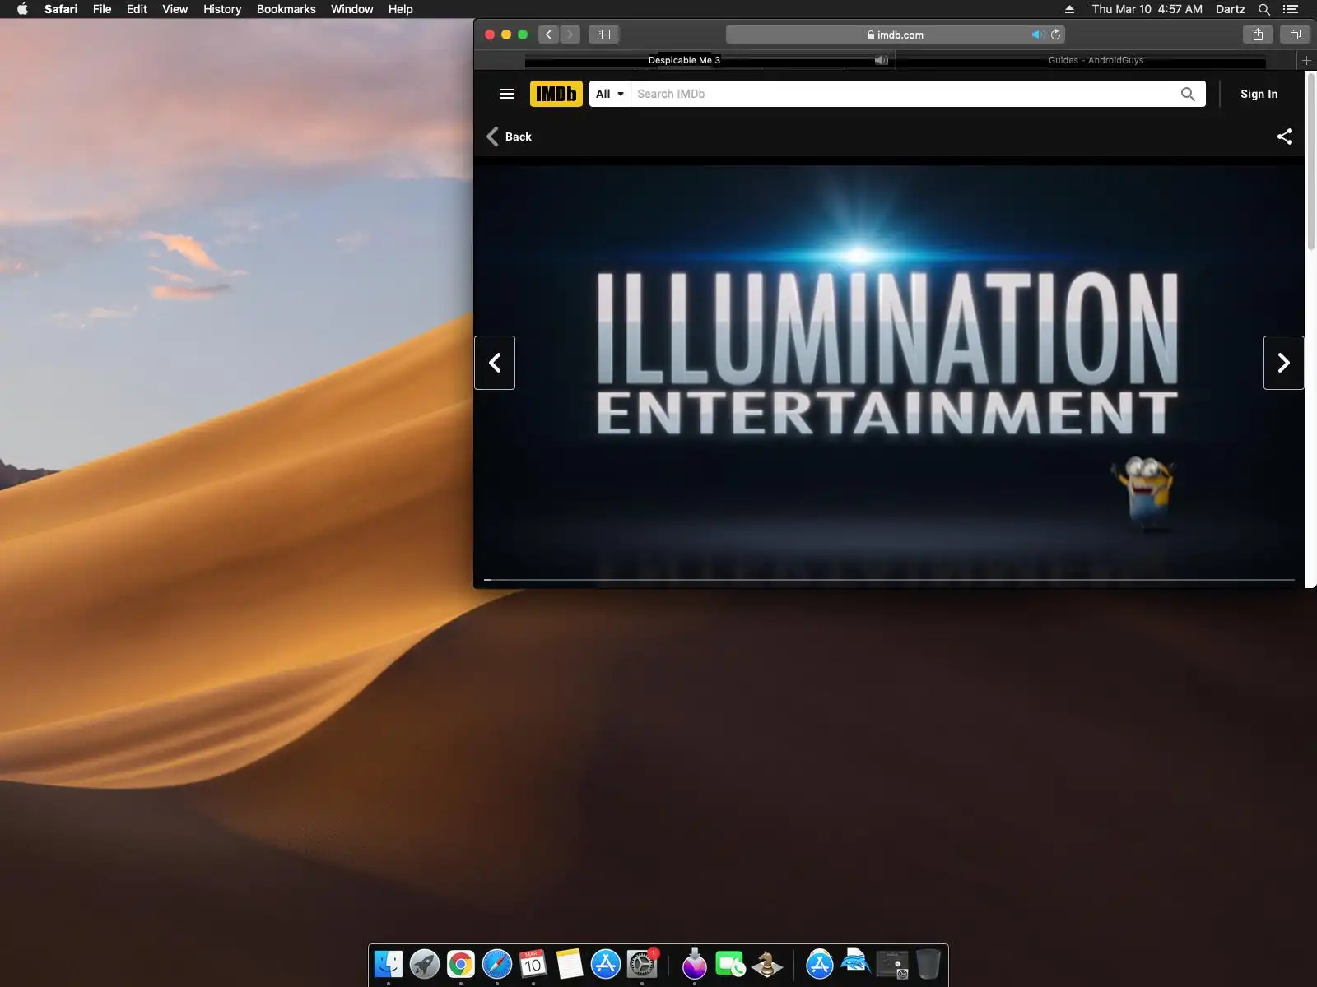This screenshot has width=1317, height=987.
Task: Show the Safari sidebar
Action: point(603,35)
